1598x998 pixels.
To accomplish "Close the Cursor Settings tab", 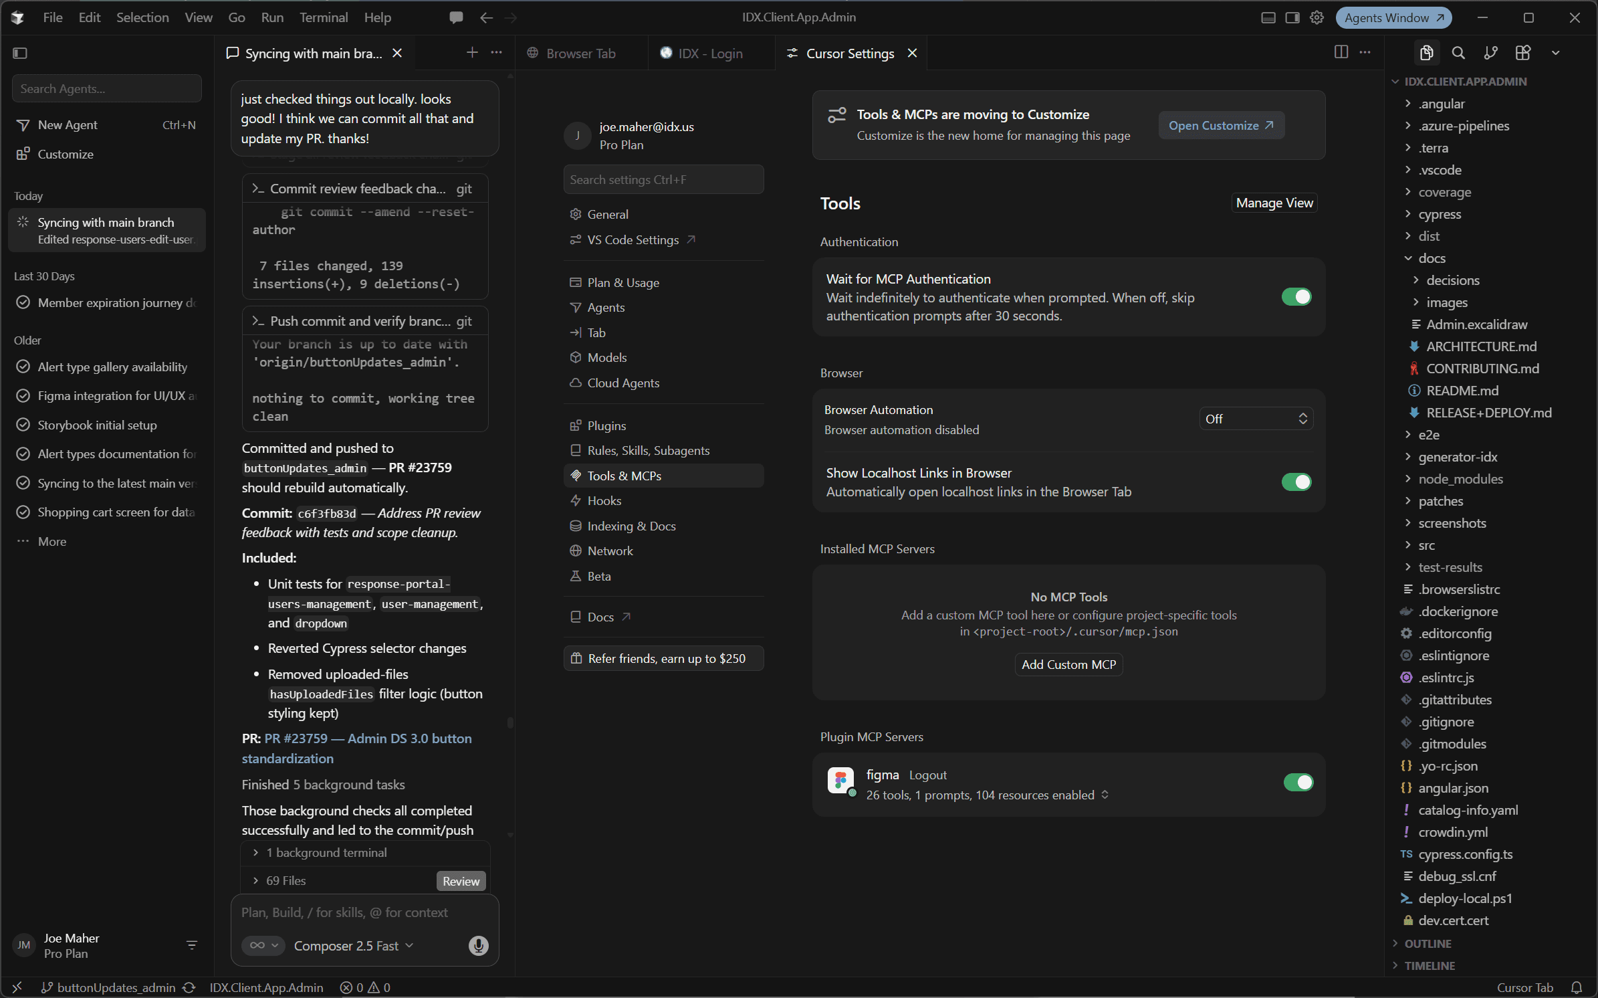I will (912, 53).
